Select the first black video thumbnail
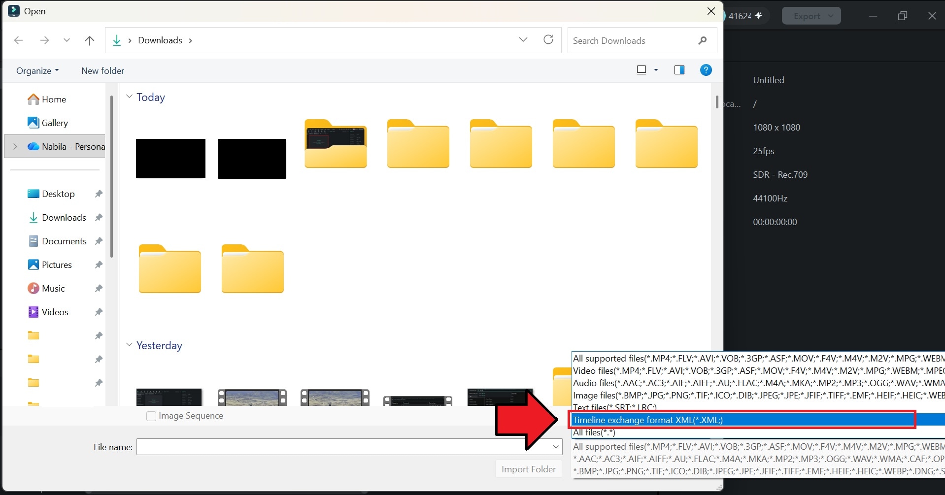The height and width of the screenshot is (495, 945). 170,158
